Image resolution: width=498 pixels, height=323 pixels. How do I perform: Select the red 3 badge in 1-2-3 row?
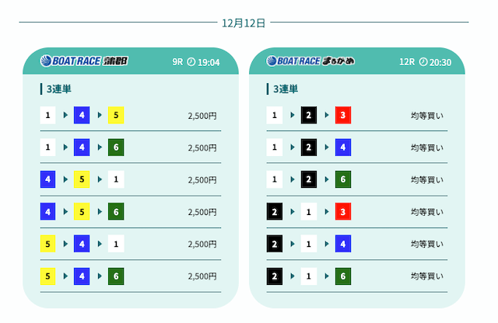pos(343,116)
